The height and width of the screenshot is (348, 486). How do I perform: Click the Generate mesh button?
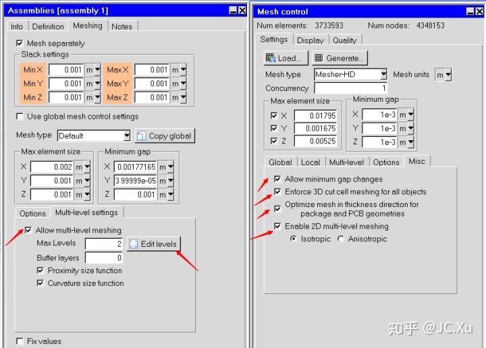[340, 58]
